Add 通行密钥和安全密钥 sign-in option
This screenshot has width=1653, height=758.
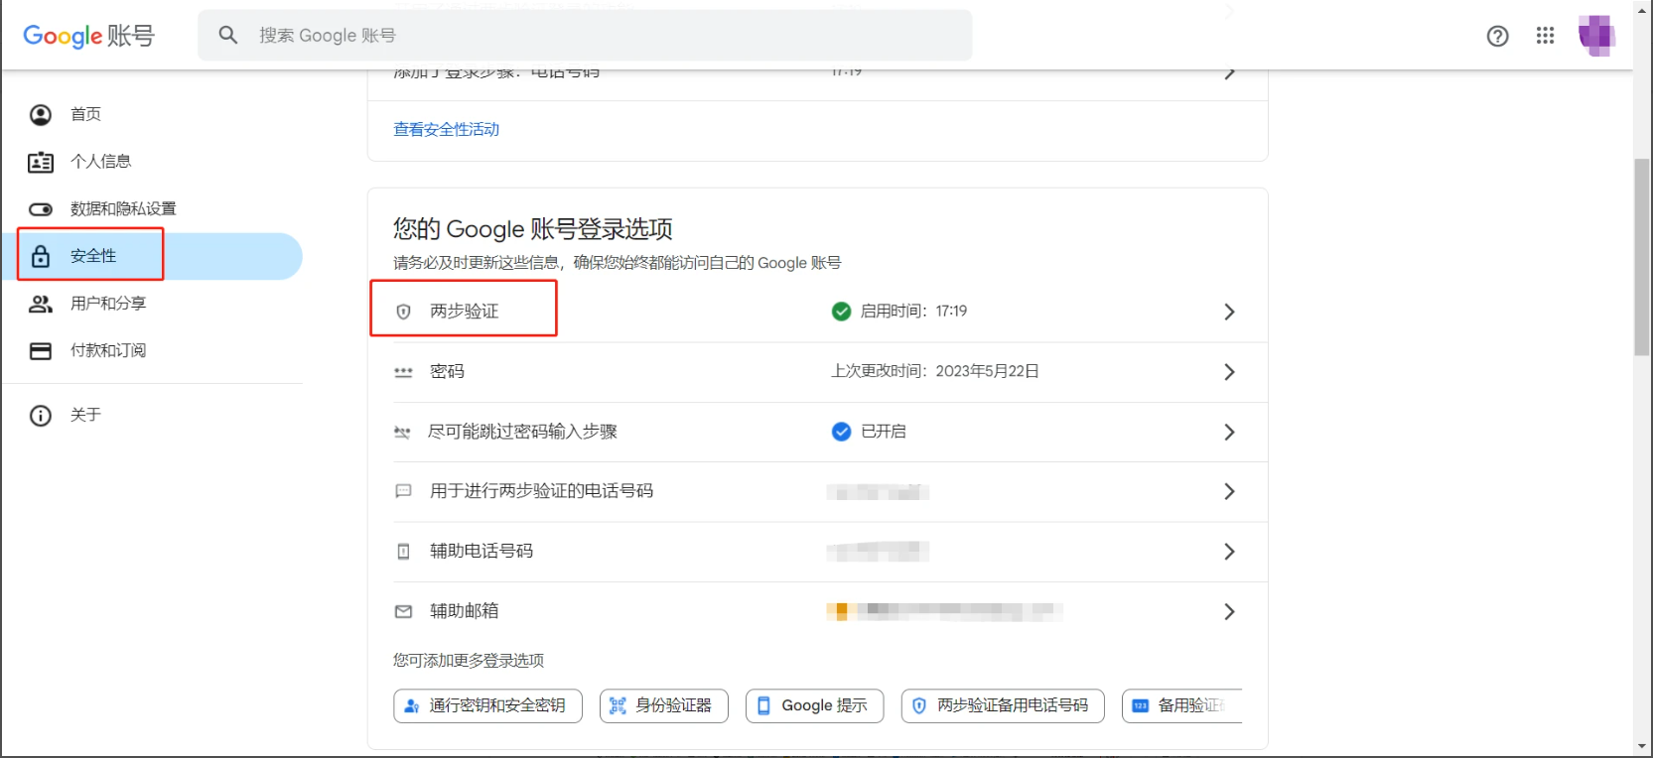(x=487, y=705)
